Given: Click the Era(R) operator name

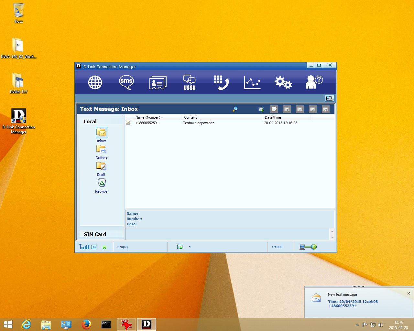Looking at the screenshot, I should coord(123,247).
